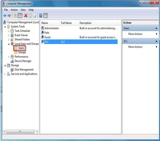Collapse the Users section in Actions pane
This screenshot has width=160, height=141.
156,28
